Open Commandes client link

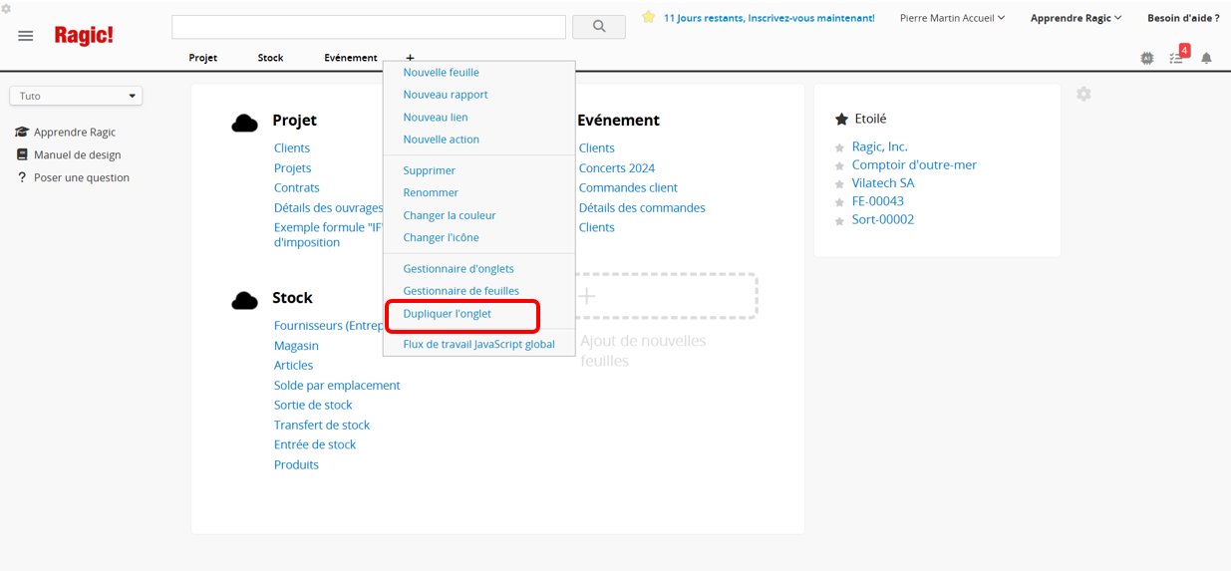point(628,188)
